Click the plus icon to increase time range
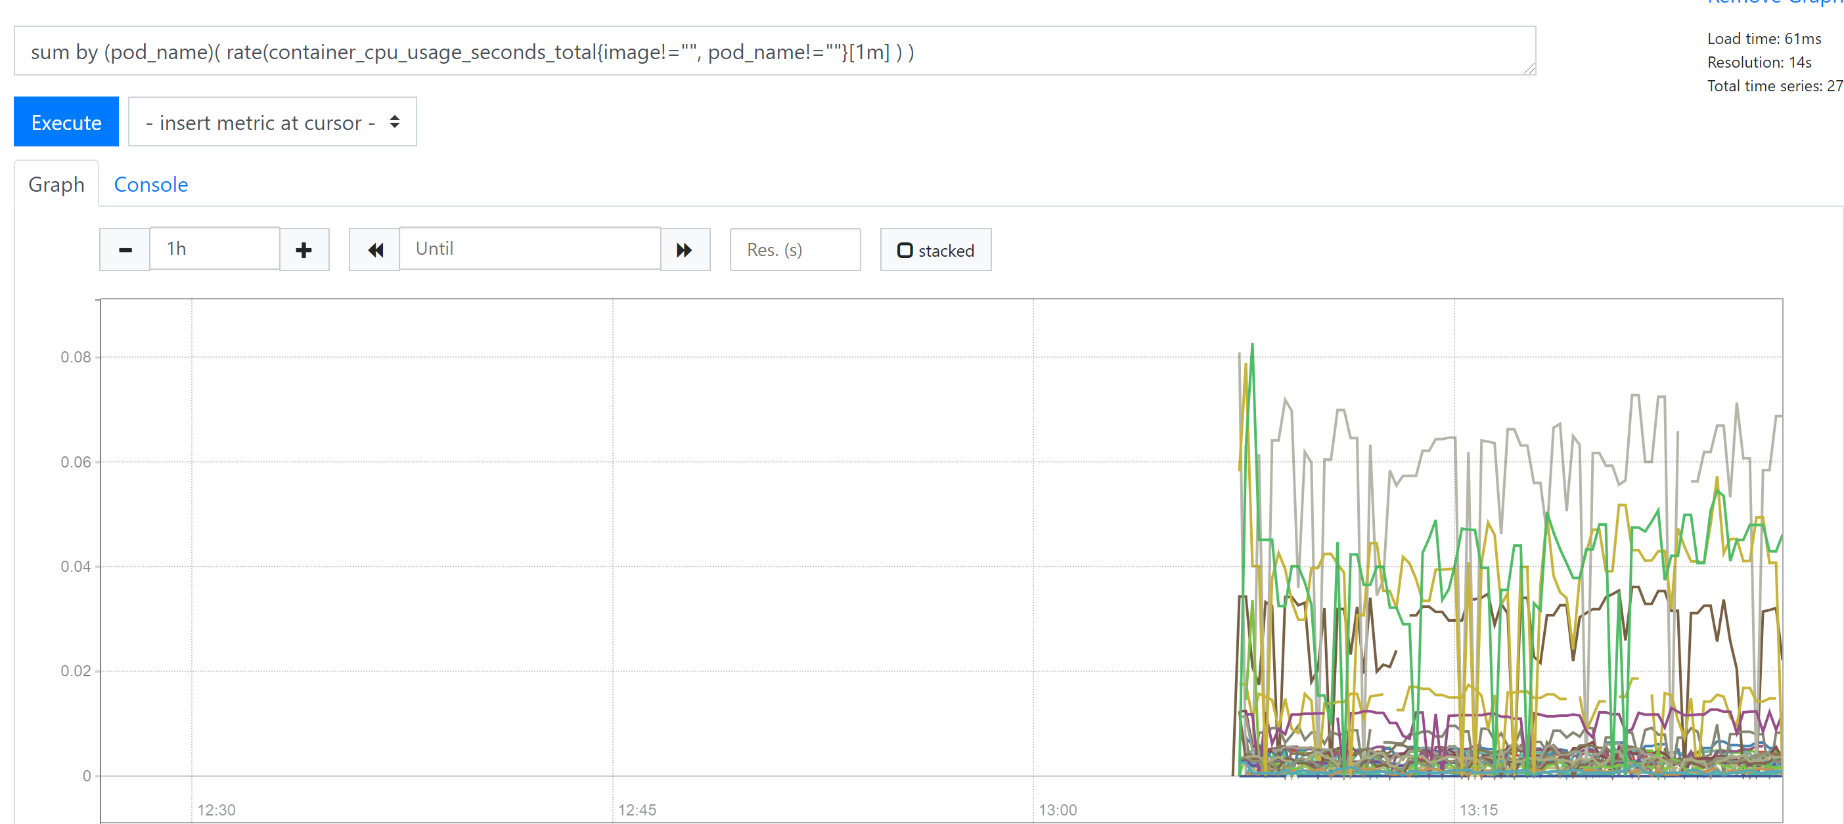Image resolution: width=1844 pixels, height=824 pixels. (x=304, y=249)
